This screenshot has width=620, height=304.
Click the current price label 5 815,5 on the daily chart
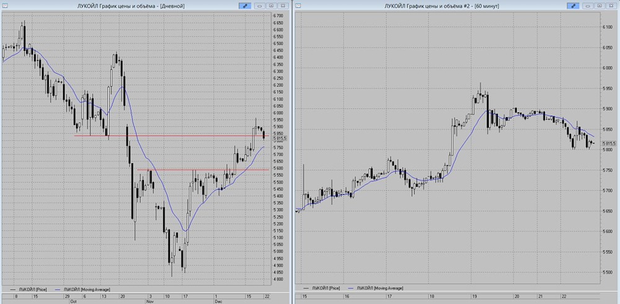(x=280, y=138)
